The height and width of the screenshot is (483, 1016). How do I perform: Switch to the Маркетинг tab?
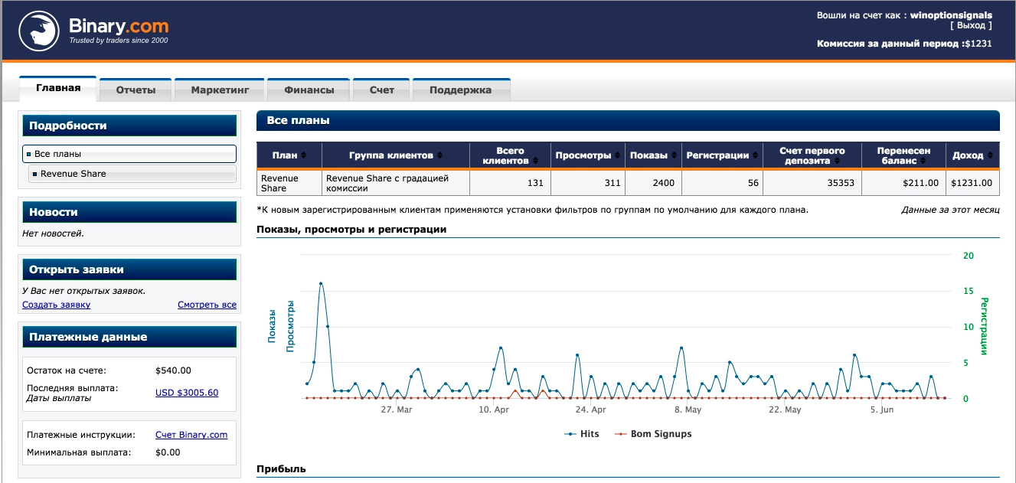pyautogui.click(x=220, y=90)
